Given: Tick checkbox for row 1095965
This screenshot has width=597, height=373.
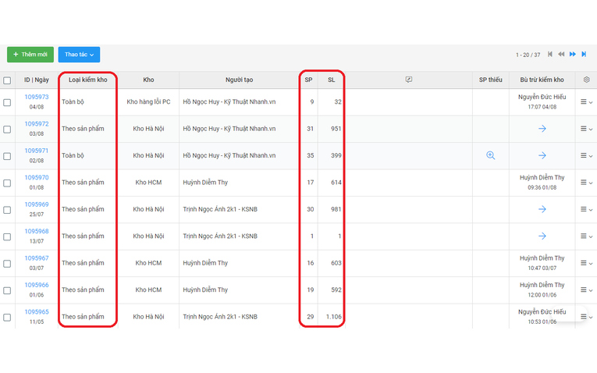Looking at the screenshot, I should [7, 317].
